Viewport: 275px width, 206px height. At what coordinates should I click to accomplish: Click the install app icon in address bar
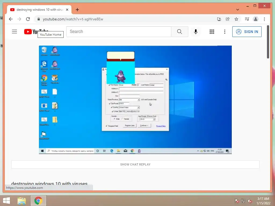click(x=219, y=19)
